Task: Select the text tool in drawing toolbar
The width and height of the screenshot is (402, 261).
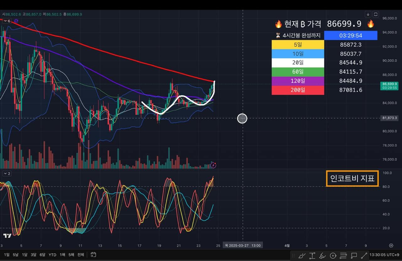Action: pos(312,255)
